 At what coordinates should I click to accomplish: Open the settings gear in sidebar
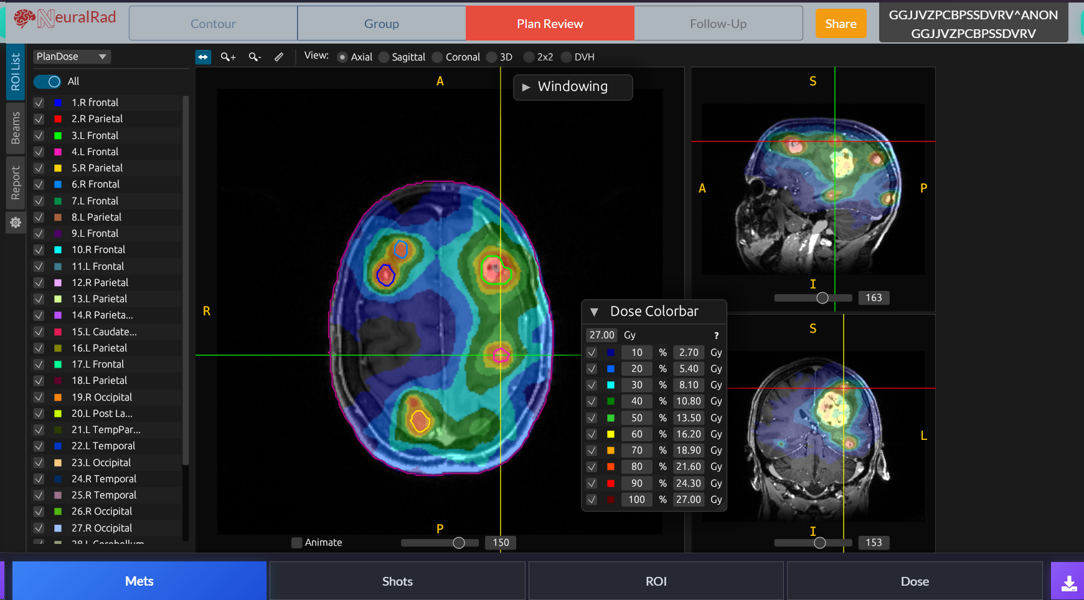pos(16,222)
